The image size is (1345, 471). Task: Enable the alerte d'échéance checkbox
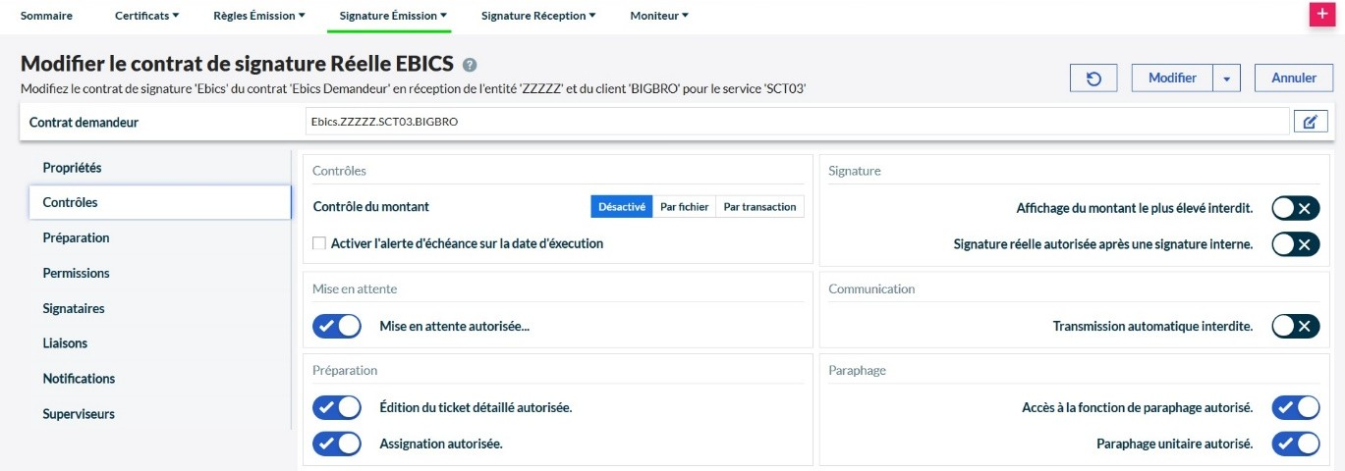(x=319, y=243)
